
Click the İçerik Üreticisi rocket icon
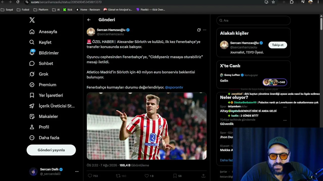pos(32,106)
